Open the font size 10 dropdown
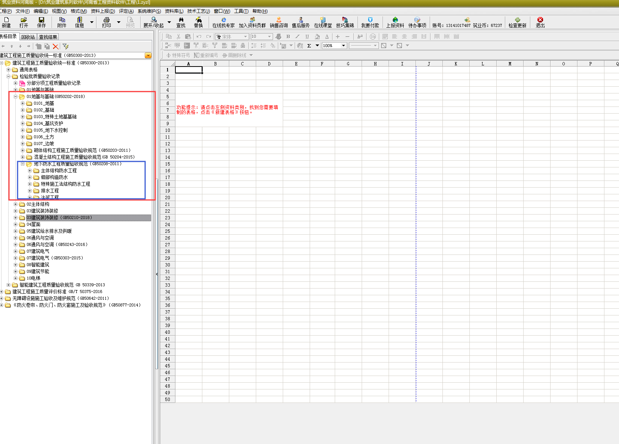 click(x=270, y=37)
